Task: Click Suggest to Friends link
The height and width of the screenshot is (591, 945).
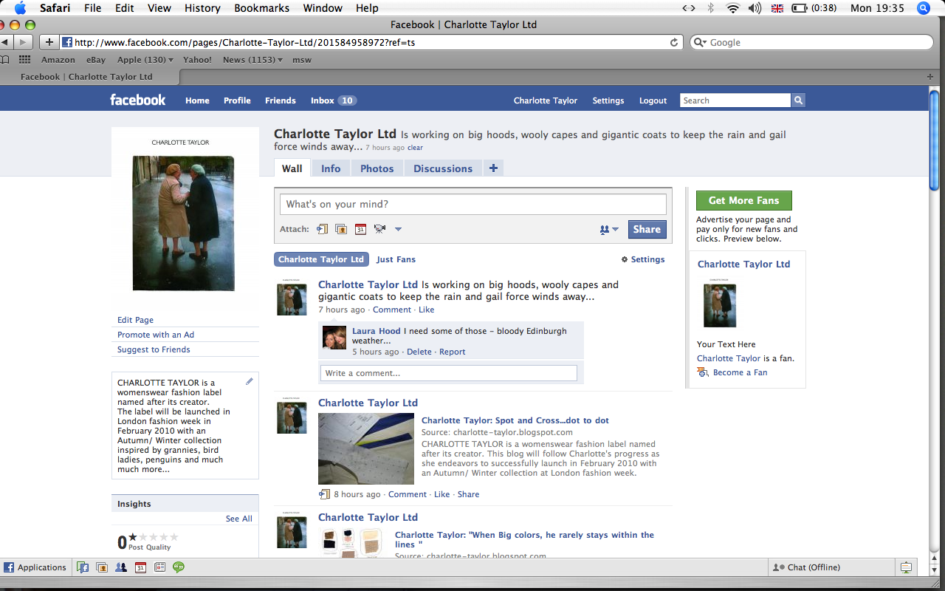Action: (154, 349)
